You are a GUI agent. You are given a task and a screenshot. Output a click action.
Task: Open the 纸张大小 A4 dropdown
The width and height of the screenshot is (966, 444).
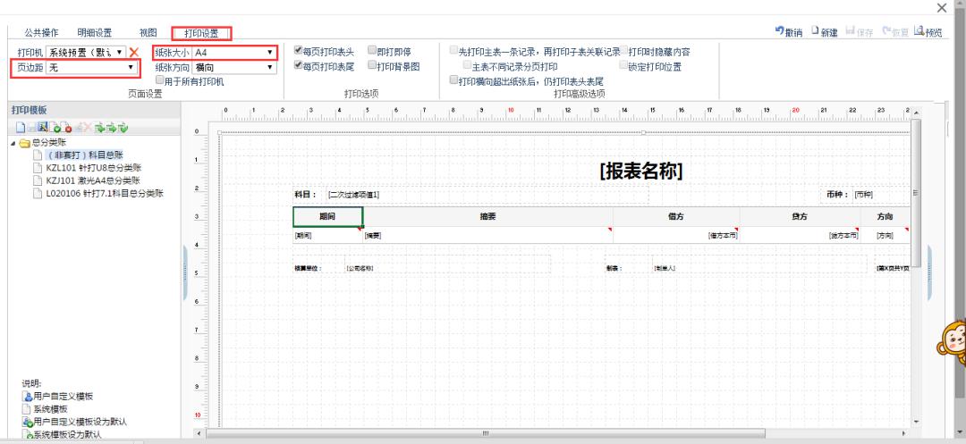pos(234,53)
